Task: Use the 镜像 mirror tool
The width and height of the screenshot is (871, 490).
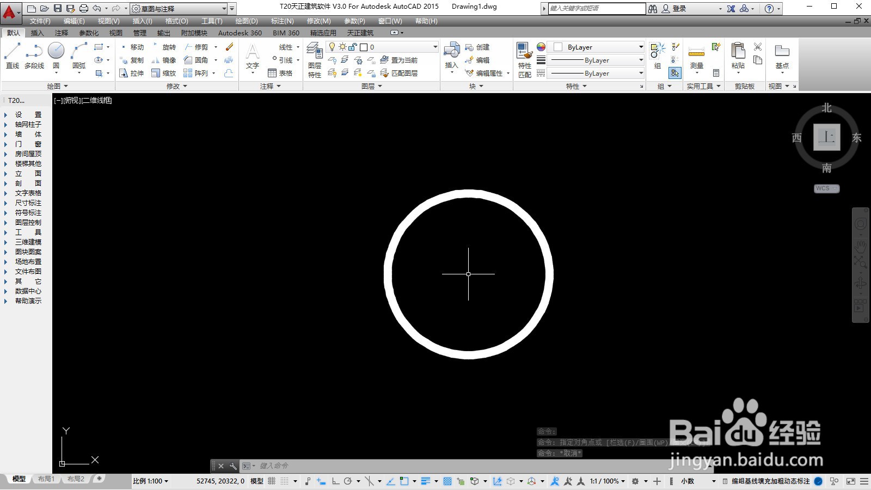Action: coord(164,60)
